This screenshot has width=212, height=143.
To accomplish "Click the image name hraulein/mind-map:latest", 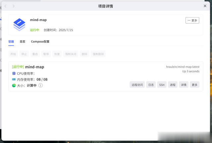I will tap(183, 67).
